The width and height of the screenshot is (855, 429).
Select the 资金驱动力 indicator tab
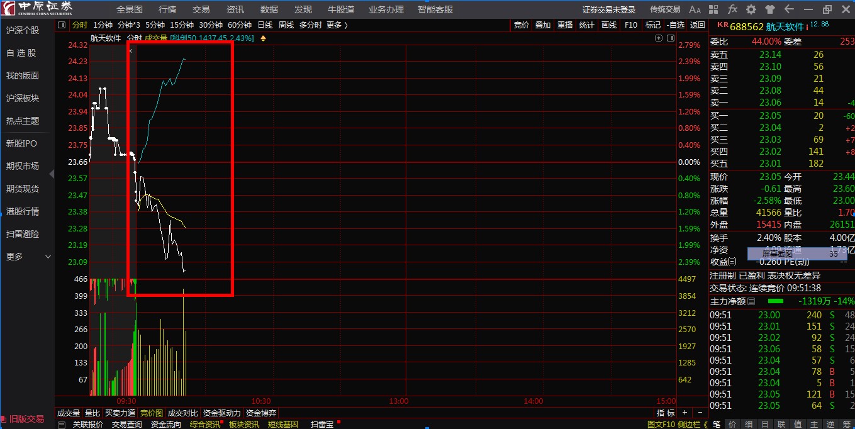pyautogui.click(x=221, y=413)
